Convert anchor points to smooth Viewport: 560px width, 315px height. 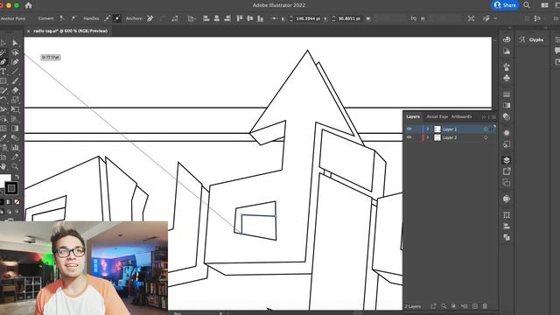(x=73, y=18)
